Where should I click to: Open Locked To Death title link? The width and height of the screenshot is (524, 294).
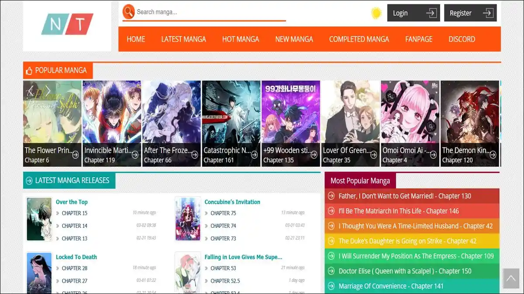pos(76,257)
